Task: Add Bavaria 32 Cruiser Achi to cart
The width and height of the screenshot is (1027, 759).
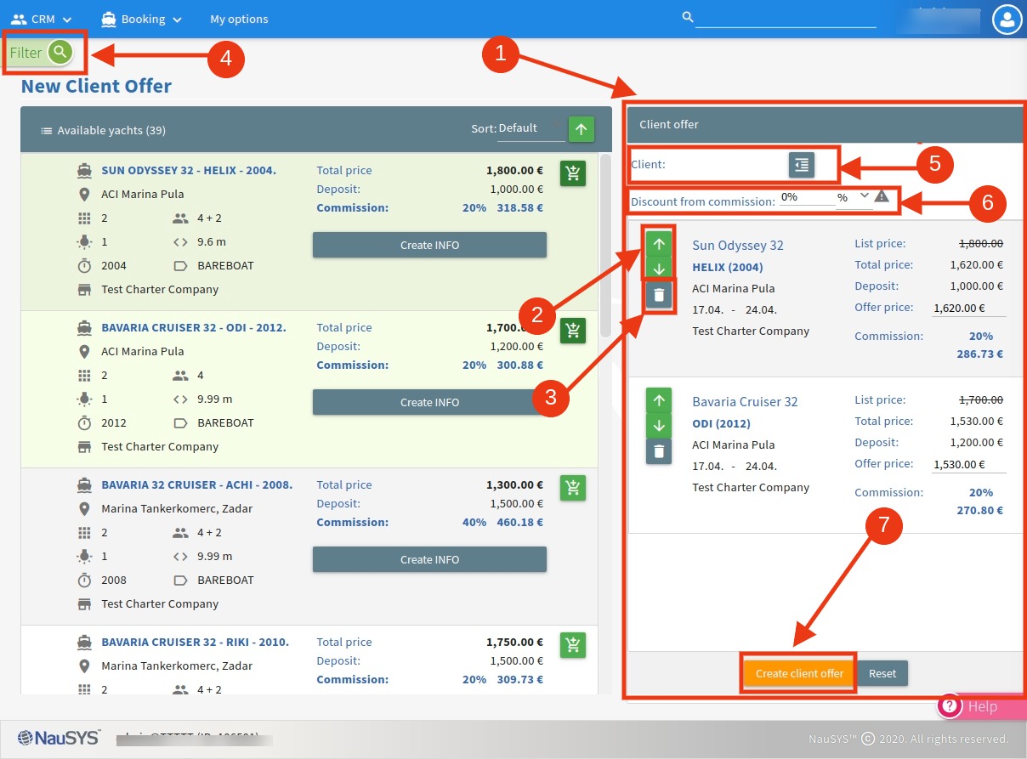Action: (572, 488)
